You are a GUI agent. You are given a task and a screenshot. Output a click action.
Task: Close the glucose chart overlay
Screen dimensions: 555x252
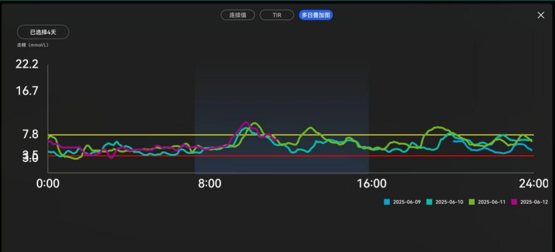coord(541,15)
